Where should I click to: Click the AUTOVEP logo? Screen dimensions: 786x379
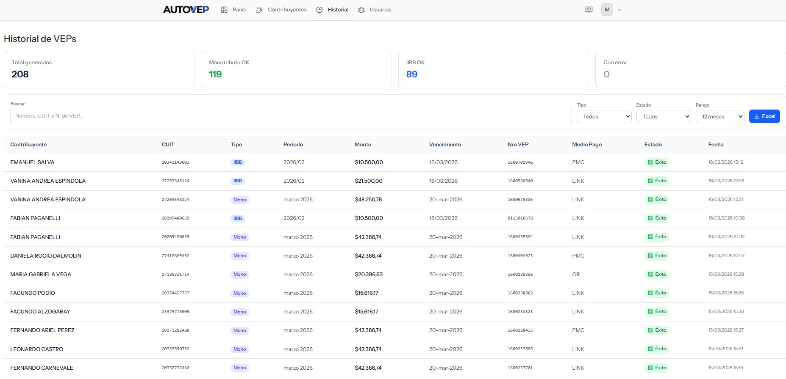click(186, 10)
